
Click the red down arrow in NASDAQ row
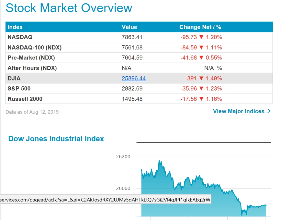201,37
